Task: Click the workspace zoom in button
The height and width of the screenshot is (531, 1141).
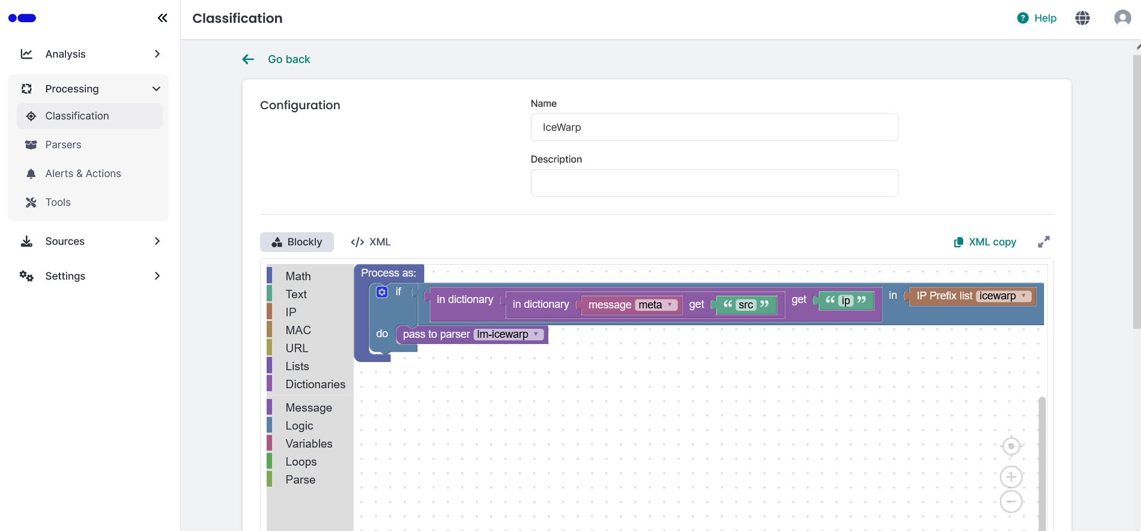Action: click(x=1011, y=477)
